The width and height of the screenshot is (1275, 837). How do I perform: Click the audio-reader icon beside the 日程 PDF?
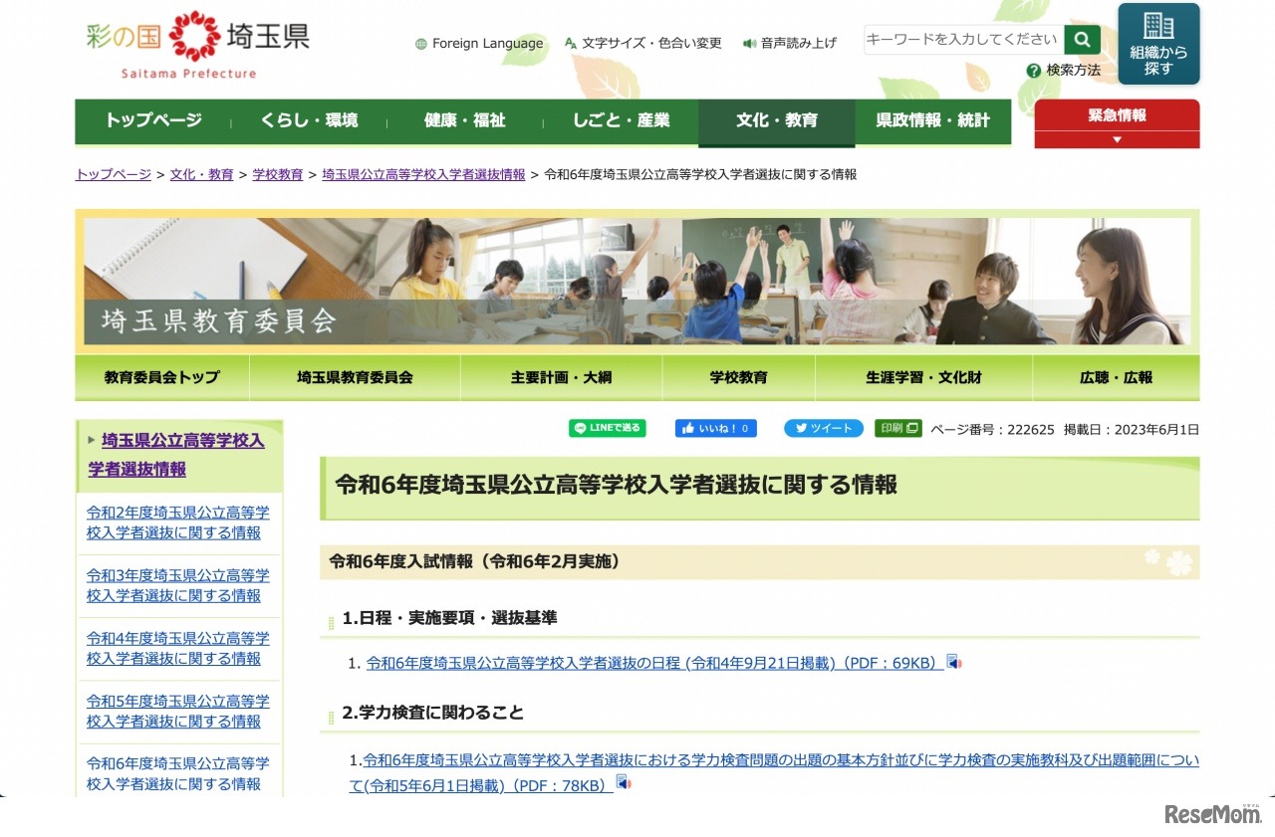(954, 661)
